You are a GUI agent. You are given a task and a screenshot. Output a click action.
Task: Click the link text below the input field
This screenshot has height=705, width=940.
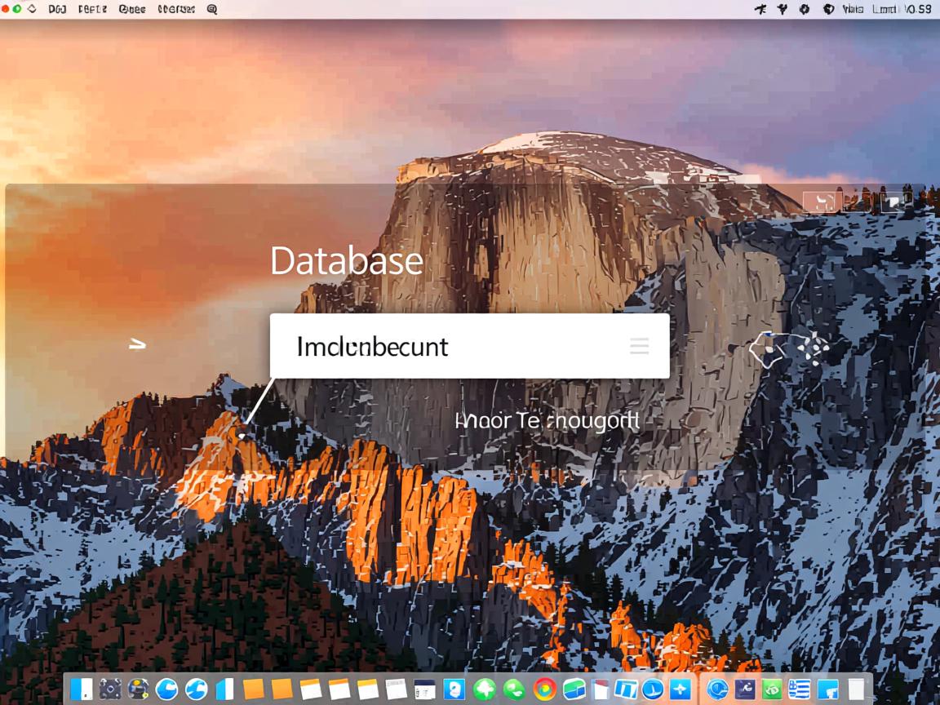click(x=546, y=421)
